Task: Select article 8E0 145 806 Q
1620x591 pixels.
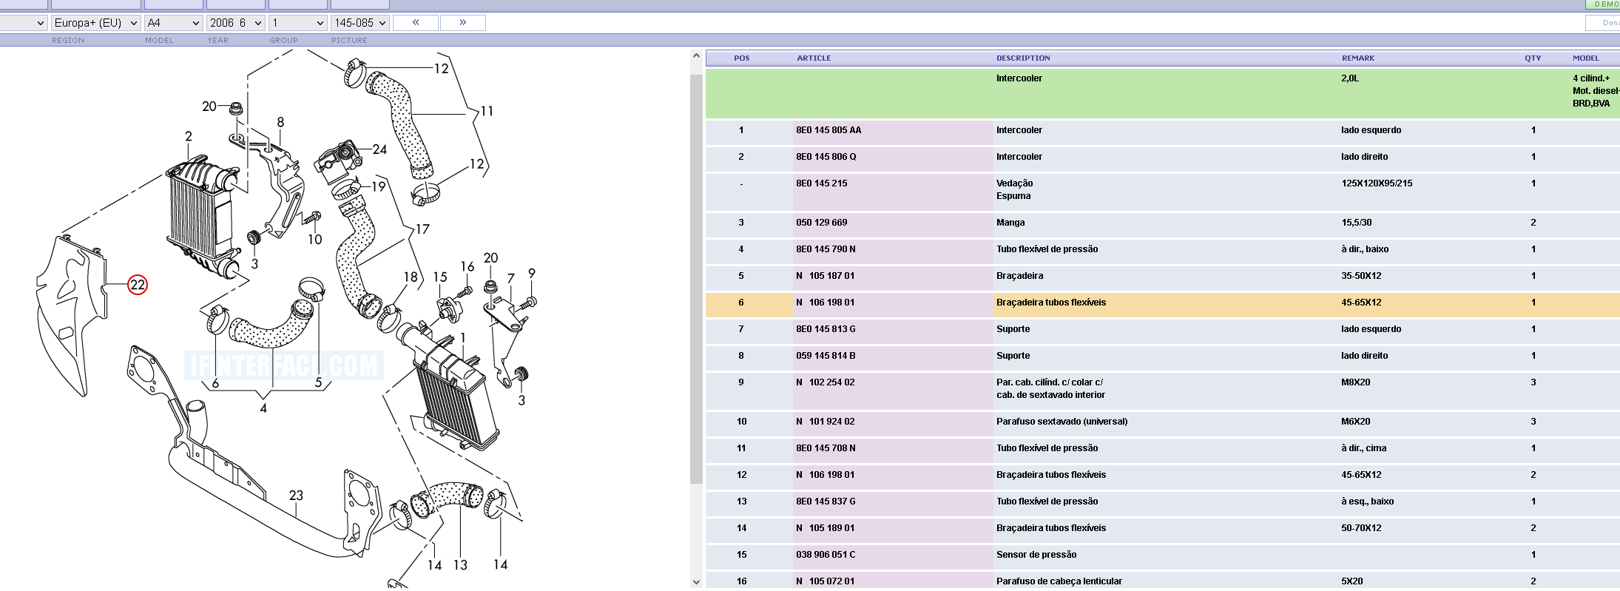Action: coord(826,157)
